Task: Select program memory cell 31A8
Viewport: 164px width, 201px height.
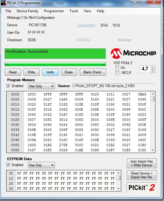Action: pyautogui.click(x=48, y=145)
